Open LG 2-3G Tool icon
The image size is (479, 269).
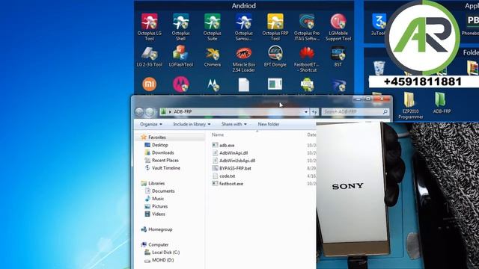(x=150, y=57)
